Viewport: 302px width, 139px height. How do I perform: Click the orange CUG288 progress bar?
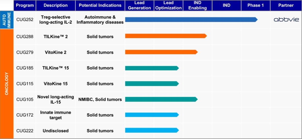coord(165,36)
